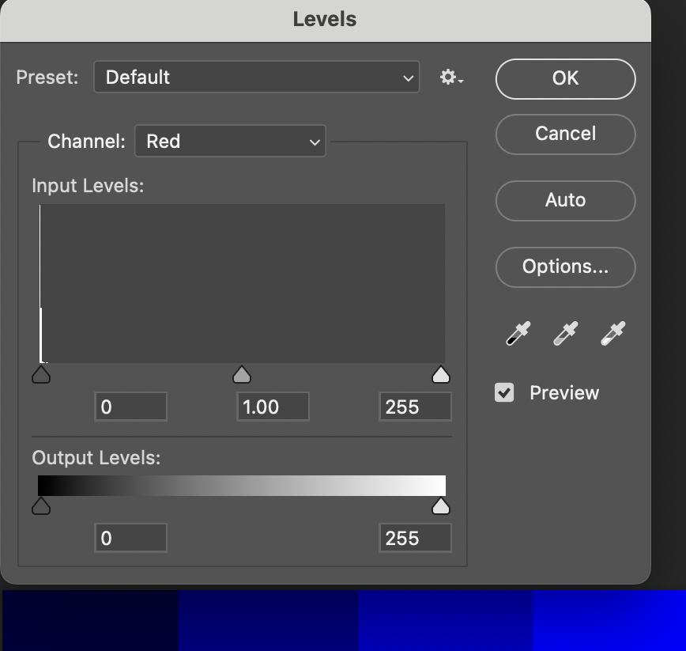This screenshot has width=686, height=651.
Task: Toggle the Preview checkbox
Action: click(504, 392)
